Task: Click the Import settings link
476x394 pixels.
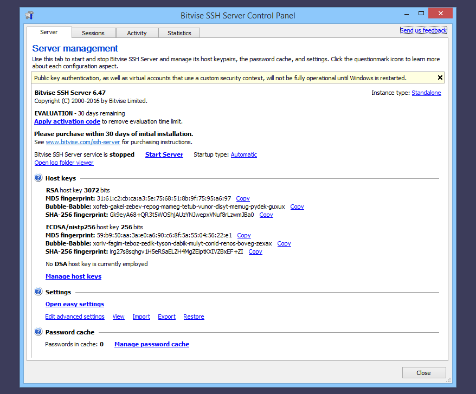Action: [x=141, y=317]
